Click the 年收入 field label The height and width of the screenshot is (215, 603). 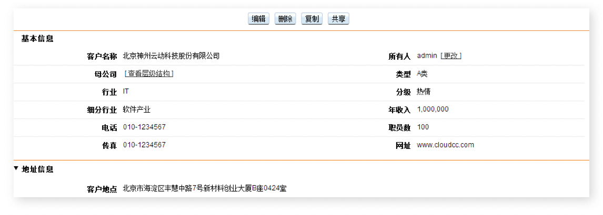point(399,110)
